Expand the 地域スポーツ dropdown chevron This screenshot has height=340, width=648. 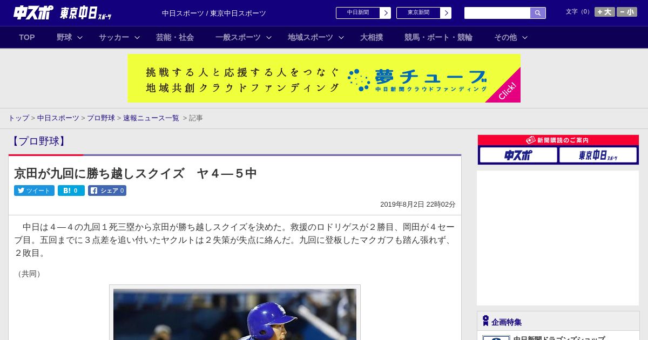(x=341, y=38)
